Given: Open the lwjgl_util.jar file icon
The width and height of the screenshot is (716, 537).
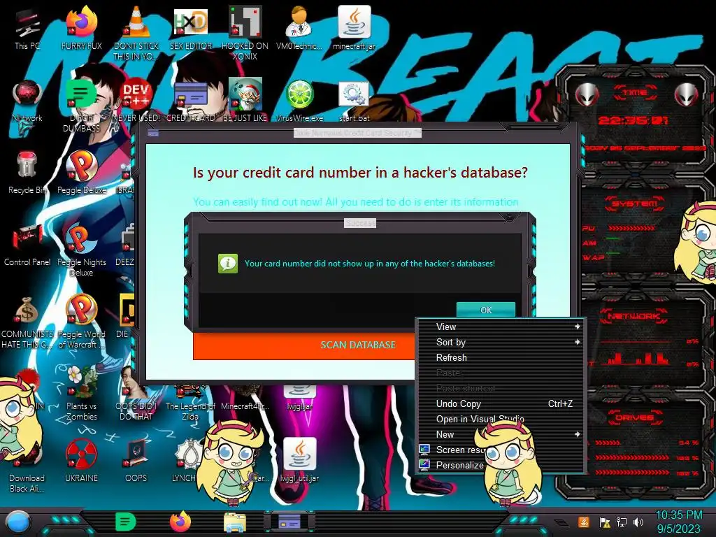Looking at the screenshot, I should click(x=299, y=460).
